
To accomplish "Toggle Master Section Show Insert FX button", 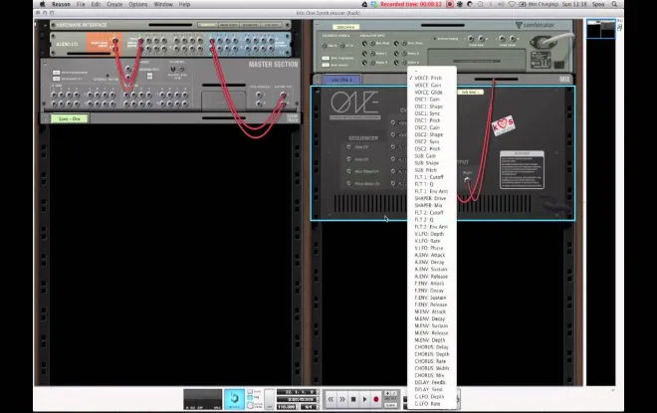I will [x=56, y=79].
